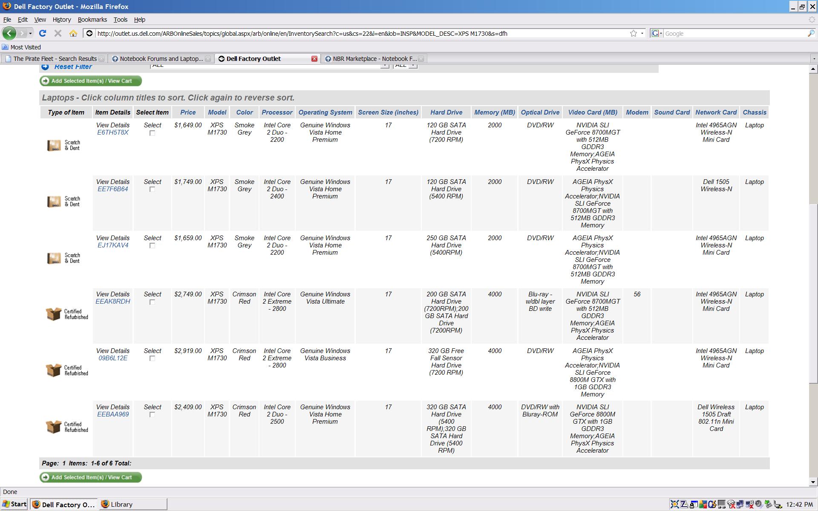Tick the Select checkbox for $1,649.00 laptop
Screen dimensions: 818x511
pyautogui.click(x=152, y=133)
